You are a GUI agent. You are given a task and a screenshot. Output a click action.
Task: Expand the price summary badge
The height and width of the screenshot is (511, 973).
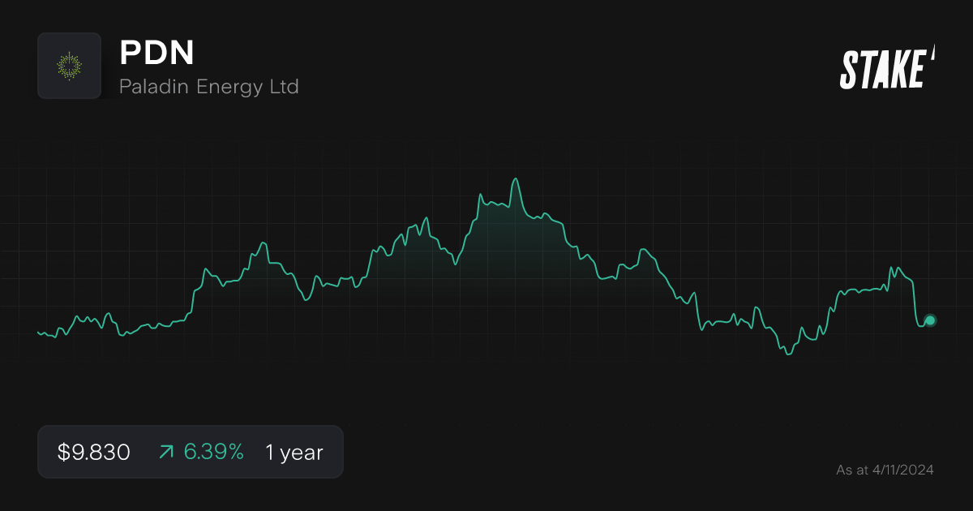[191, 452]
